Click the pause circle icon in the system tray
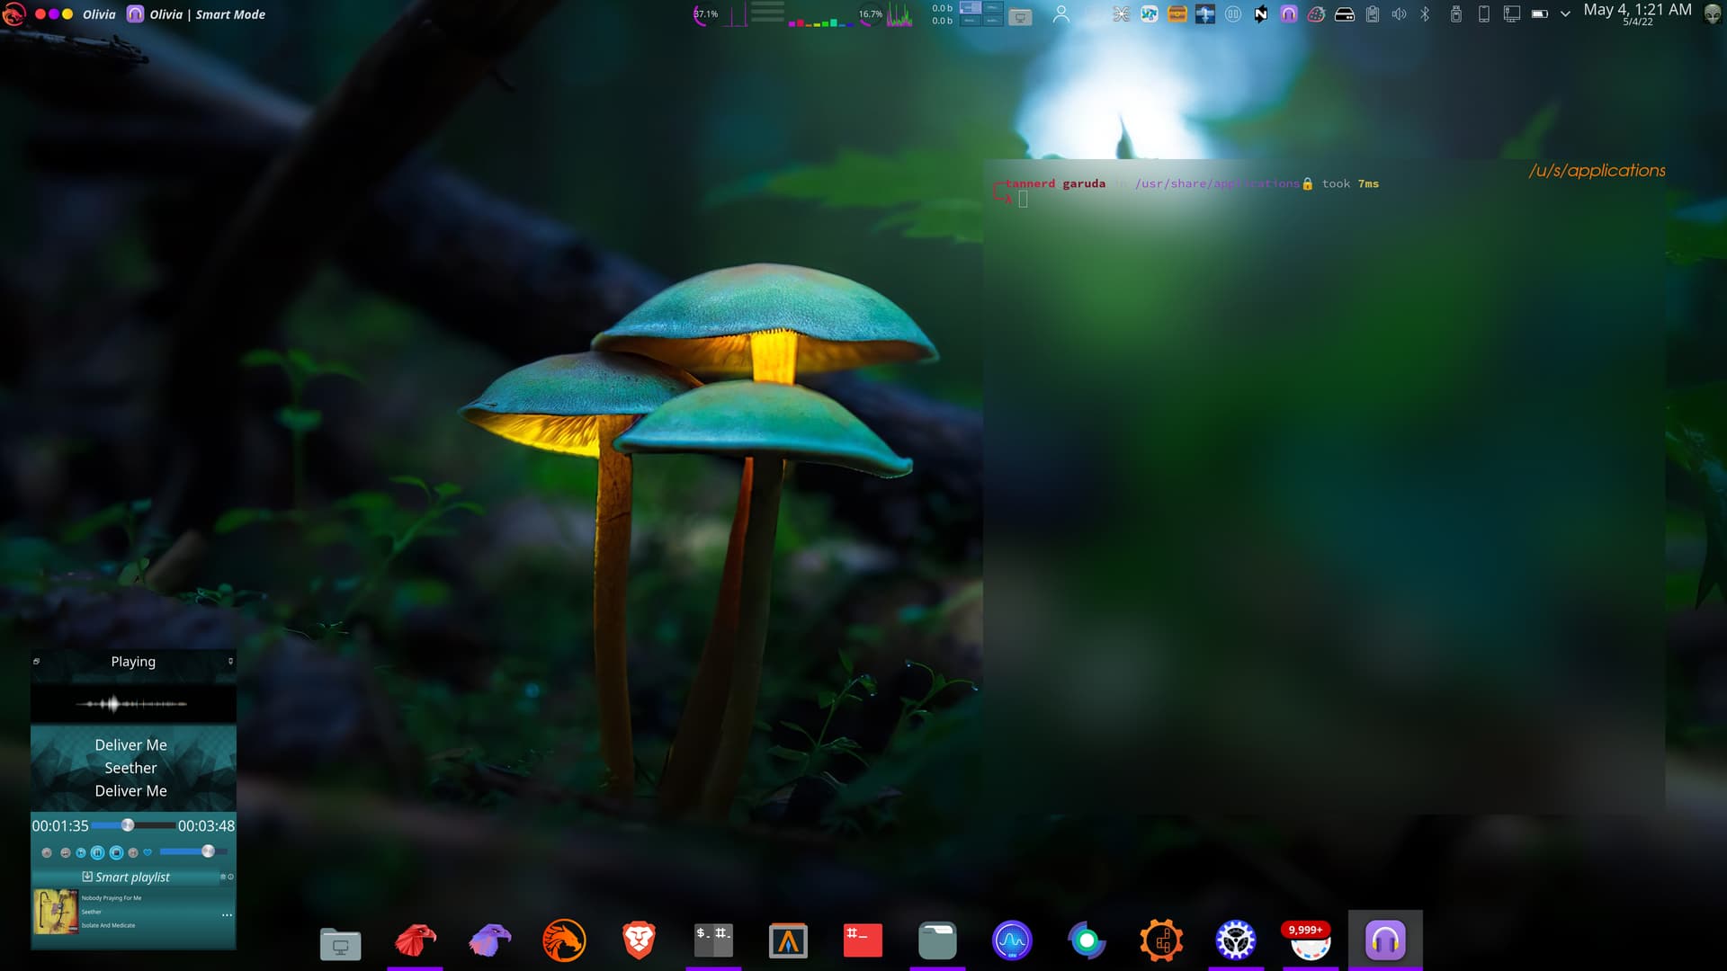The image size is (1727, 971). click(x=1233, y=14)
